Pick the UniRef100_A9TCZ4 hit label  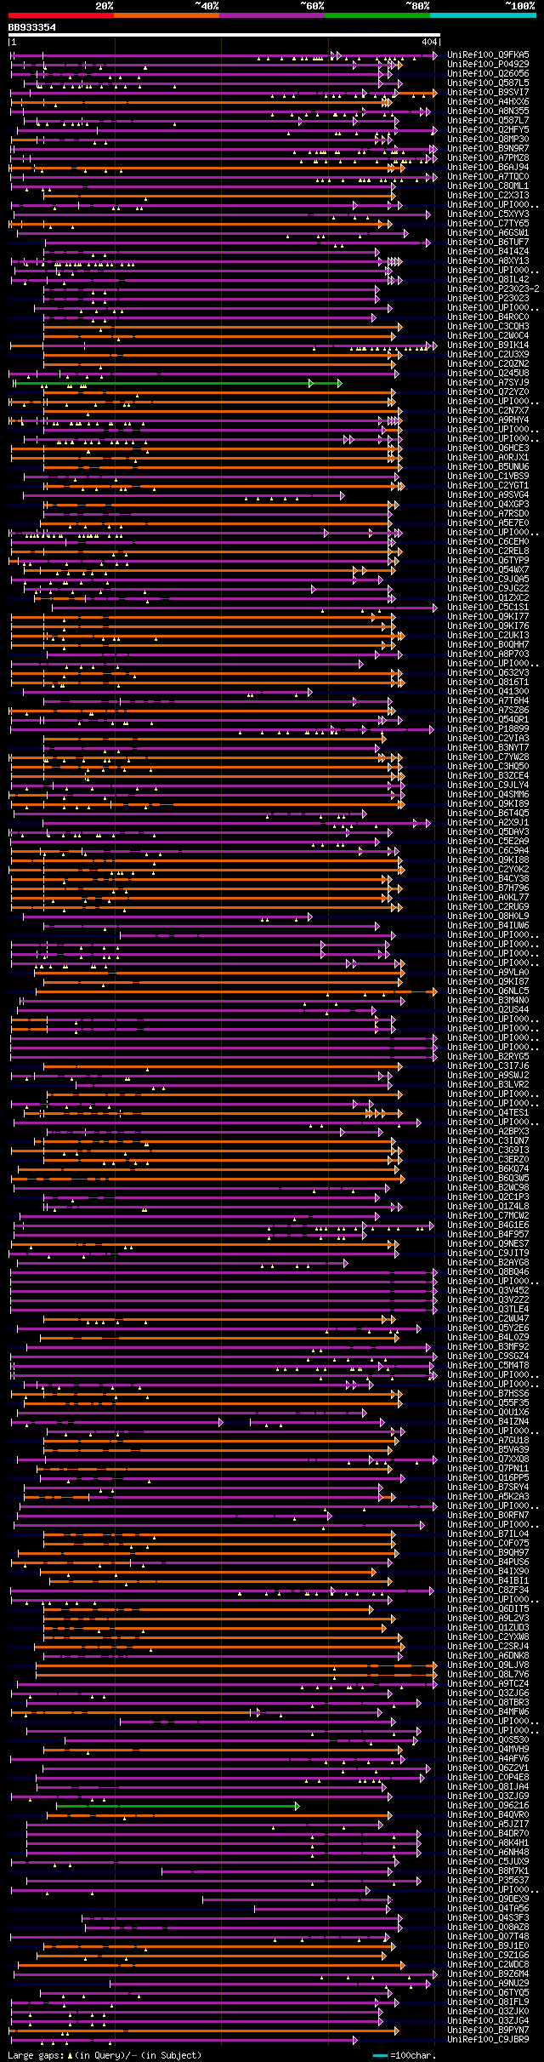pyautogui.click(x=488, y=1683)
